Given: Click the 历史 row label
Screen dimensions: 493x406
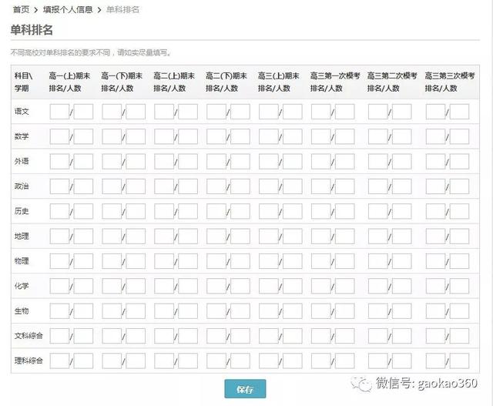Looking at the screenshot, I should pos(22,211).
